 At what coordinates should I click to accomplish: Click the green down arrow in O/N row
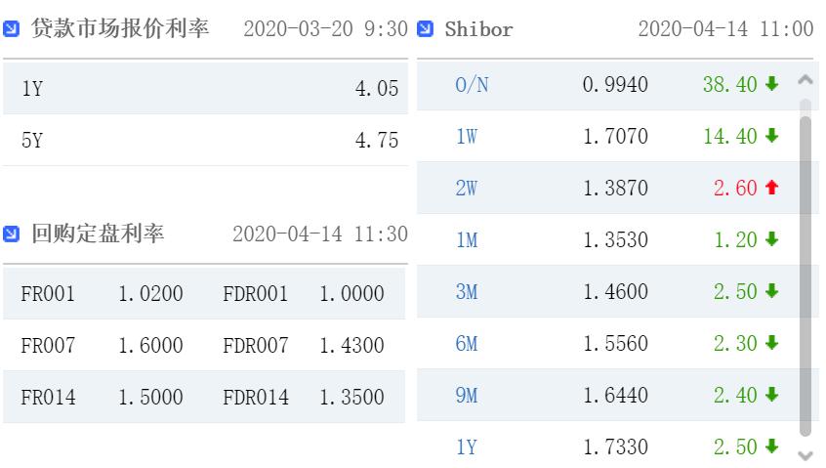coord(772,83)
